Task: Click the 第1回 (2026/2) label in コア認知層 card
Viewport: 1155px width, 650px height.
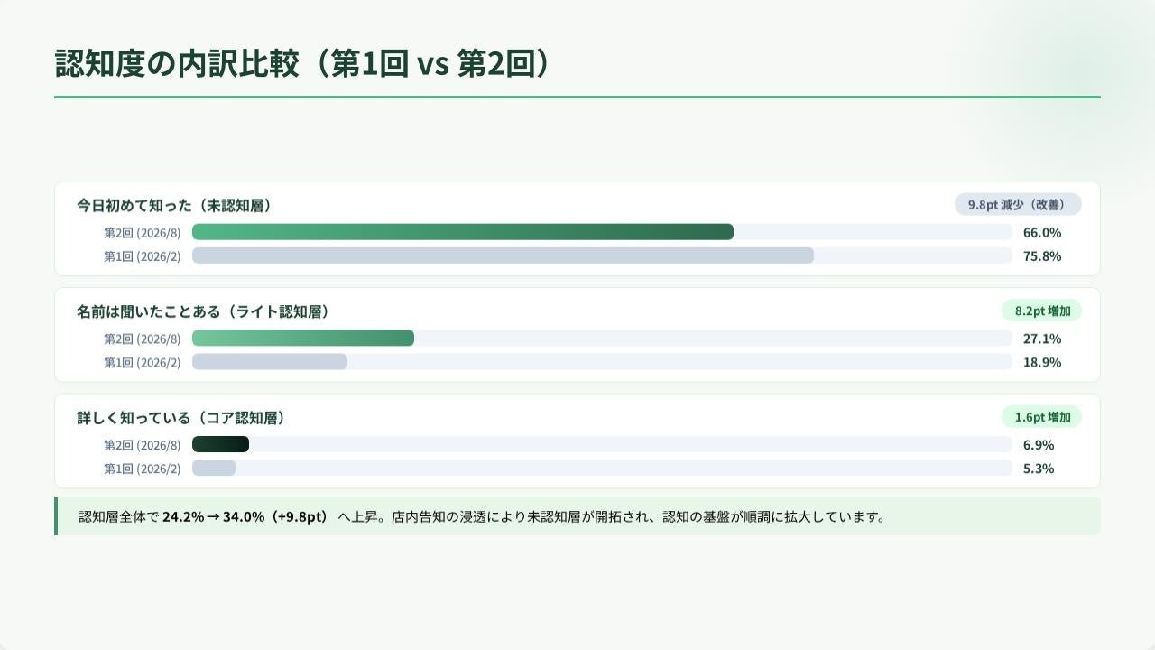Action: 142,469
